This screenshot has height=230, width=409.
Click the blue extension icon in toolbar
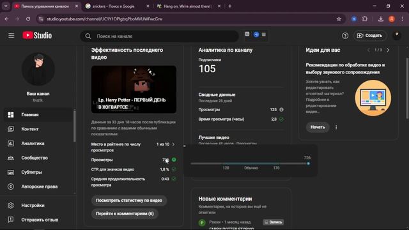(x=354, y=19)
